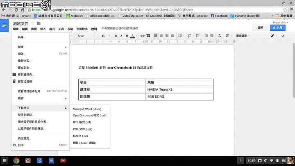Launch YouTube from the shelf
The width and height of the screenshot is (295, 166).
63,161
